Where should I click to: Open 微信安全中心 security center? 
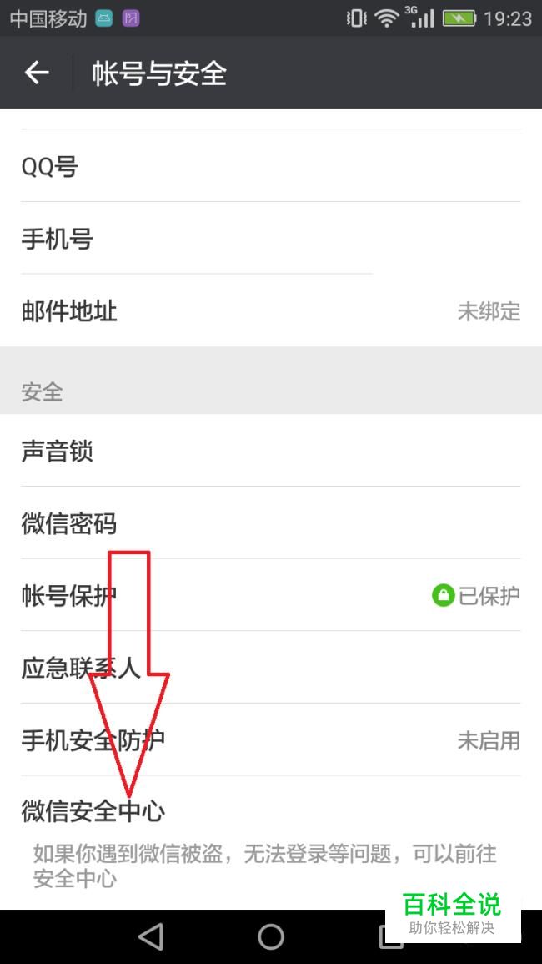pyautogui.click(x=271, y=811)
